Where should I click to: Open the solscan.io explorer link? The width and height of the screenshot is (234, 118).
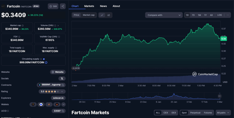point(58,98)
